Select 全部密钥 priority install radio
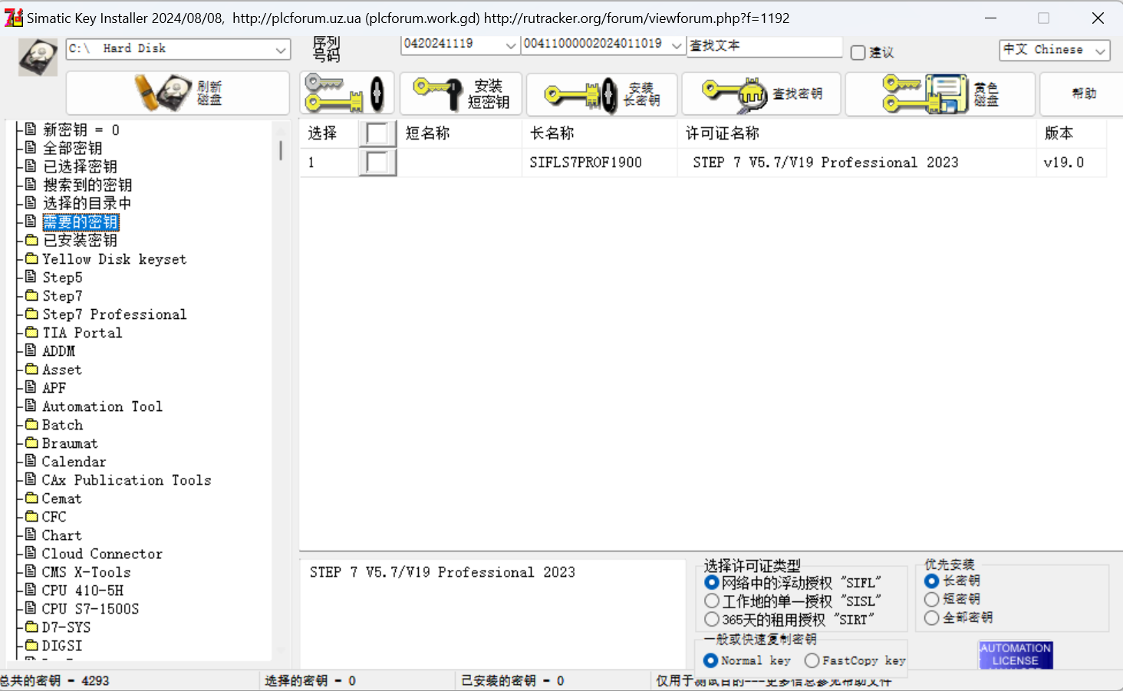1123x691 pixels. pyautogui.click(x=932, y=617)
